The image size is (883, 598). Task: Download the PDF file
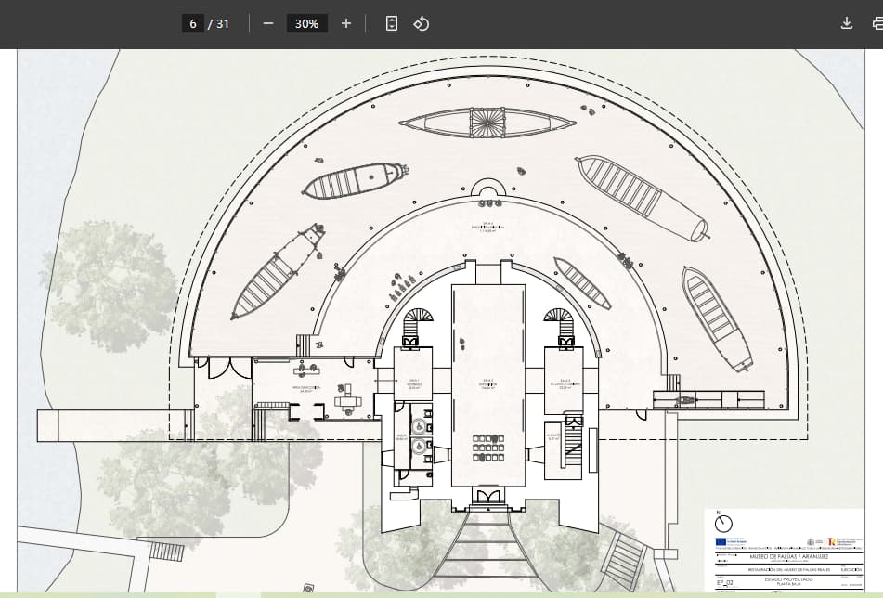(x=847, y=23)
